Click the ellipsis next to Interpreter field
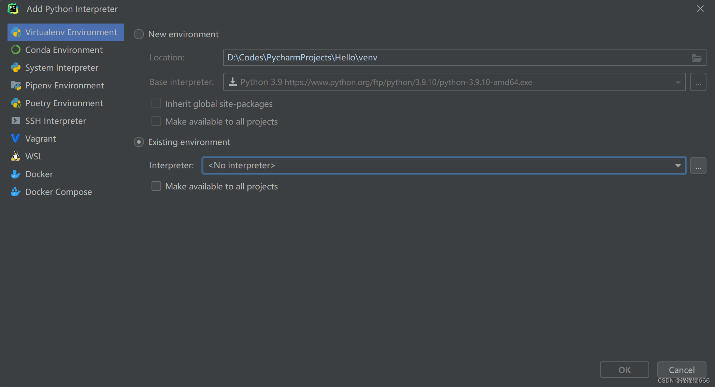 (698, 166)
